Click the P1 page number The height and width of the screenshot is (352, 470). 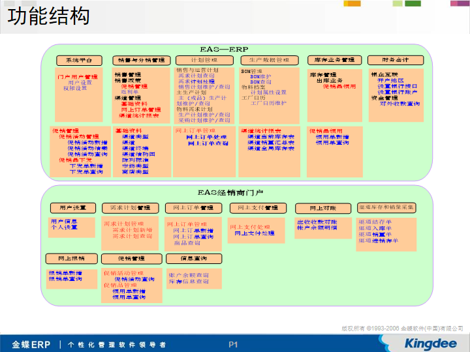pos(233,345)
